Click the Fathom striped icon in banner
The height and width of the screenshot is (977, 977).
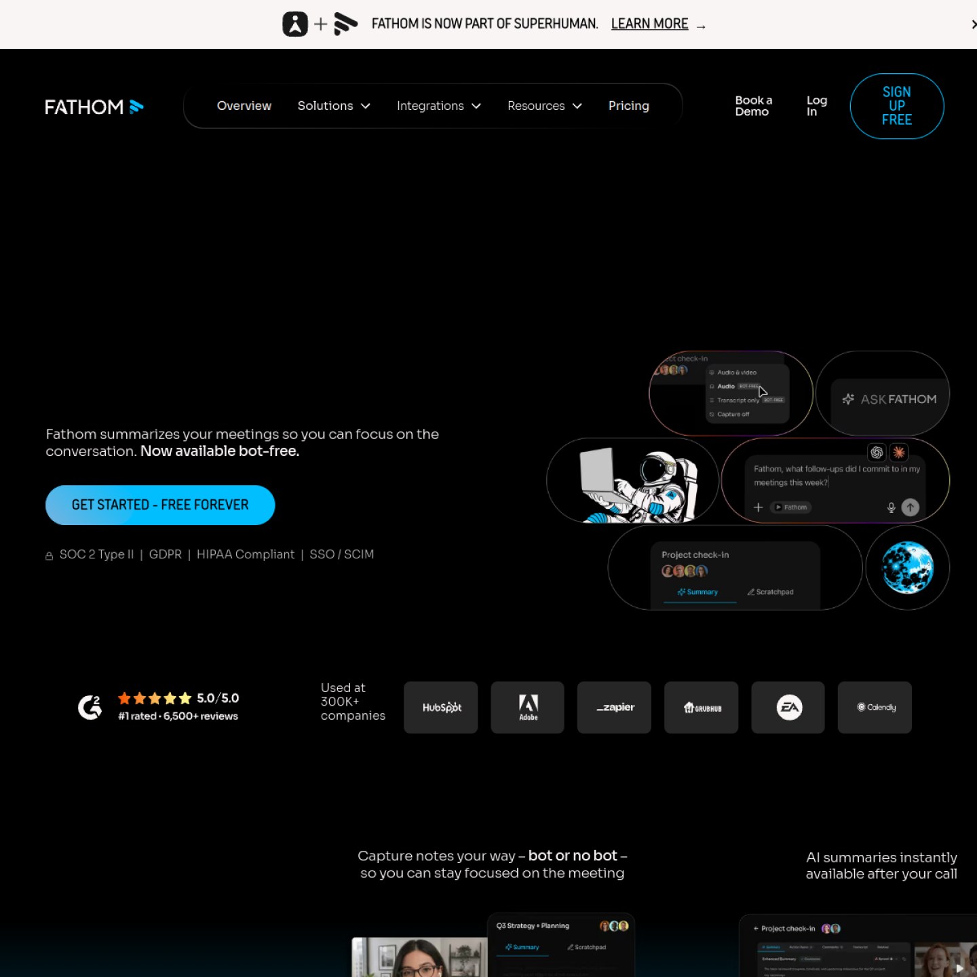point(345,24)
